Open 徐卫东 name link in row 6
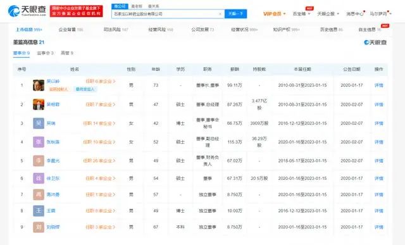The width and height of the screenshot is (405, 245). pos(53,179)
